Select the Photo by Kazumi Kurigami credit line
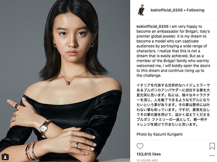This screenshot has width=217, height=162. pos(159,134)
